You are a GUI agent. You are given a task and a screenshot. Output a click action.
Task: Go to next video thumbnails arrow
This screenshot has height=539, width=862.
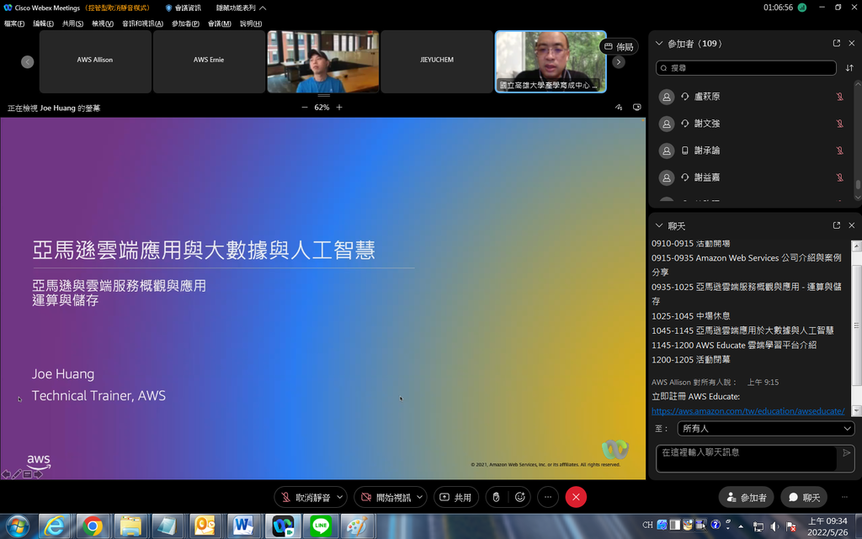619,62
